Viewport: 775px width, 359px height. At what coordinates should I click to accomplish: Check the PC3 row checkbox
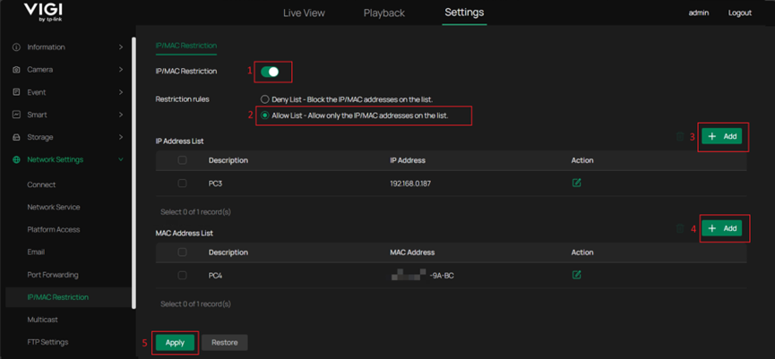(182, 184)
